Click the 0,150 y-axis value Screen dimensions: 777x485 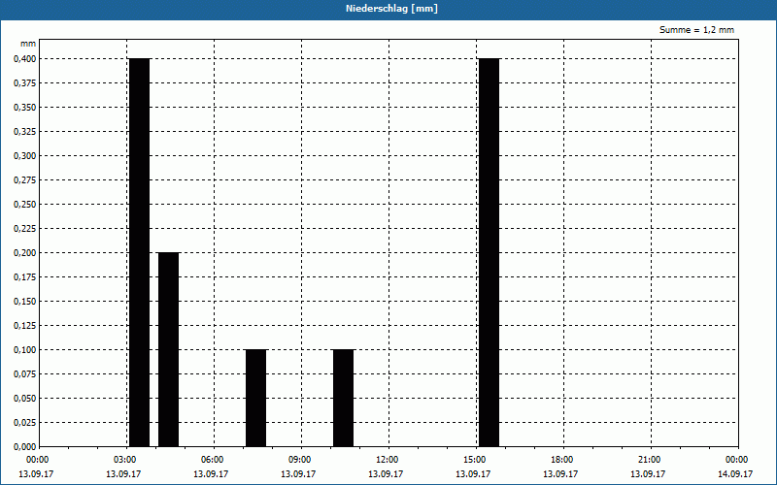25,302
